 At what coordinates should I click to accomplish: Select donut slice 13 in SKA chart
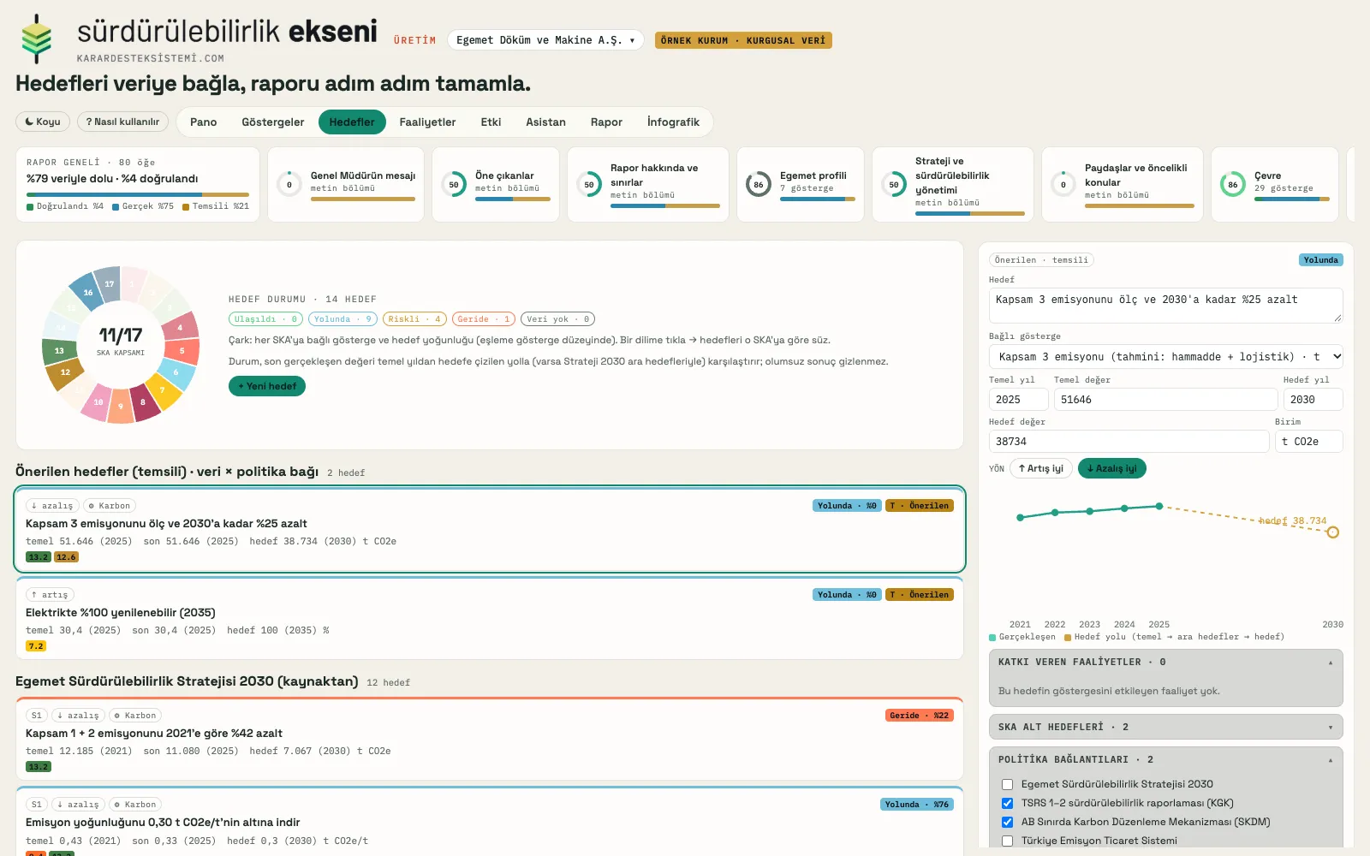point(59,351)
